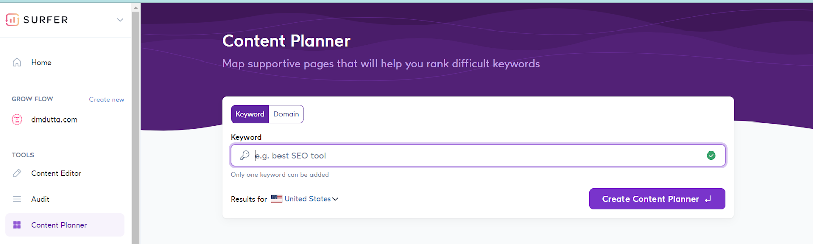
Task: Click the sidebar vertical scrollbar
Action: point(135,127)
